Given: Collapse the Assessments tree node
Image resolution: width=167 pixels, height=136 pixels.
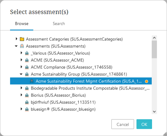Looking at the screenshot, I should tap(16, 46).
